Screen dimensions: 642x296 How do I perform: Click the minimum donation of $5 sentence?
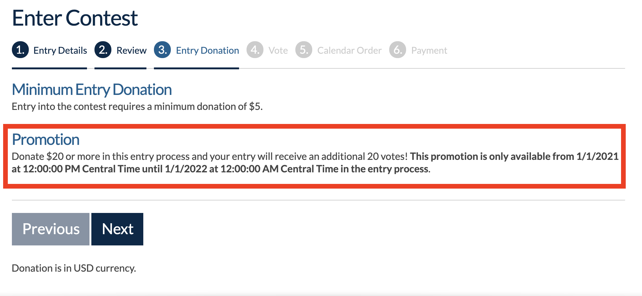[x=137, y=106]
